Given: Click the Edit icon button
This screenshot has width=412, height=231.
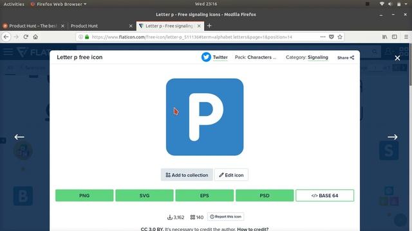Looking at the screenshot, I should tap(231, 175).
